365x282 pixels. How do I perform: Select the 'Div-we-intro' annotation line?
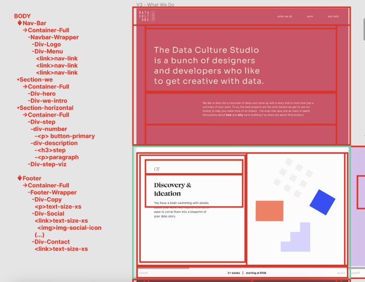[47, 101]
